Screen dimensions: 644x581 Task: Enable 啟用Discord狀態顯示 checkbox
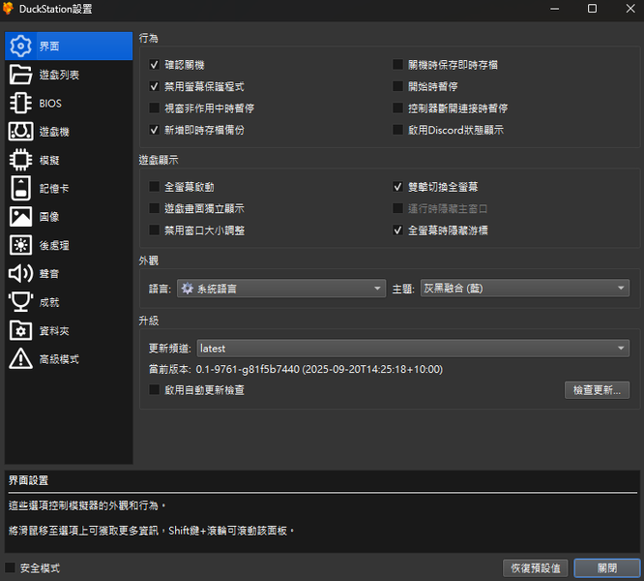click(397, 130)
